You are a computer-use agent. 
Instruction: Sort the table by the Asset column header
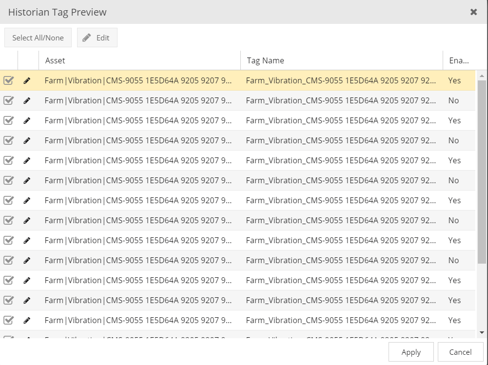pyautogui.click(x=55, y=60)
